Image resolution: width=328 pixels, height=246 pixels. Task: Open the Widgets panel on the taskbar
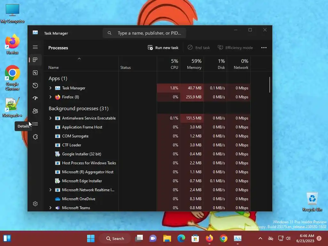pyautogui.click(x=7, y=238)
